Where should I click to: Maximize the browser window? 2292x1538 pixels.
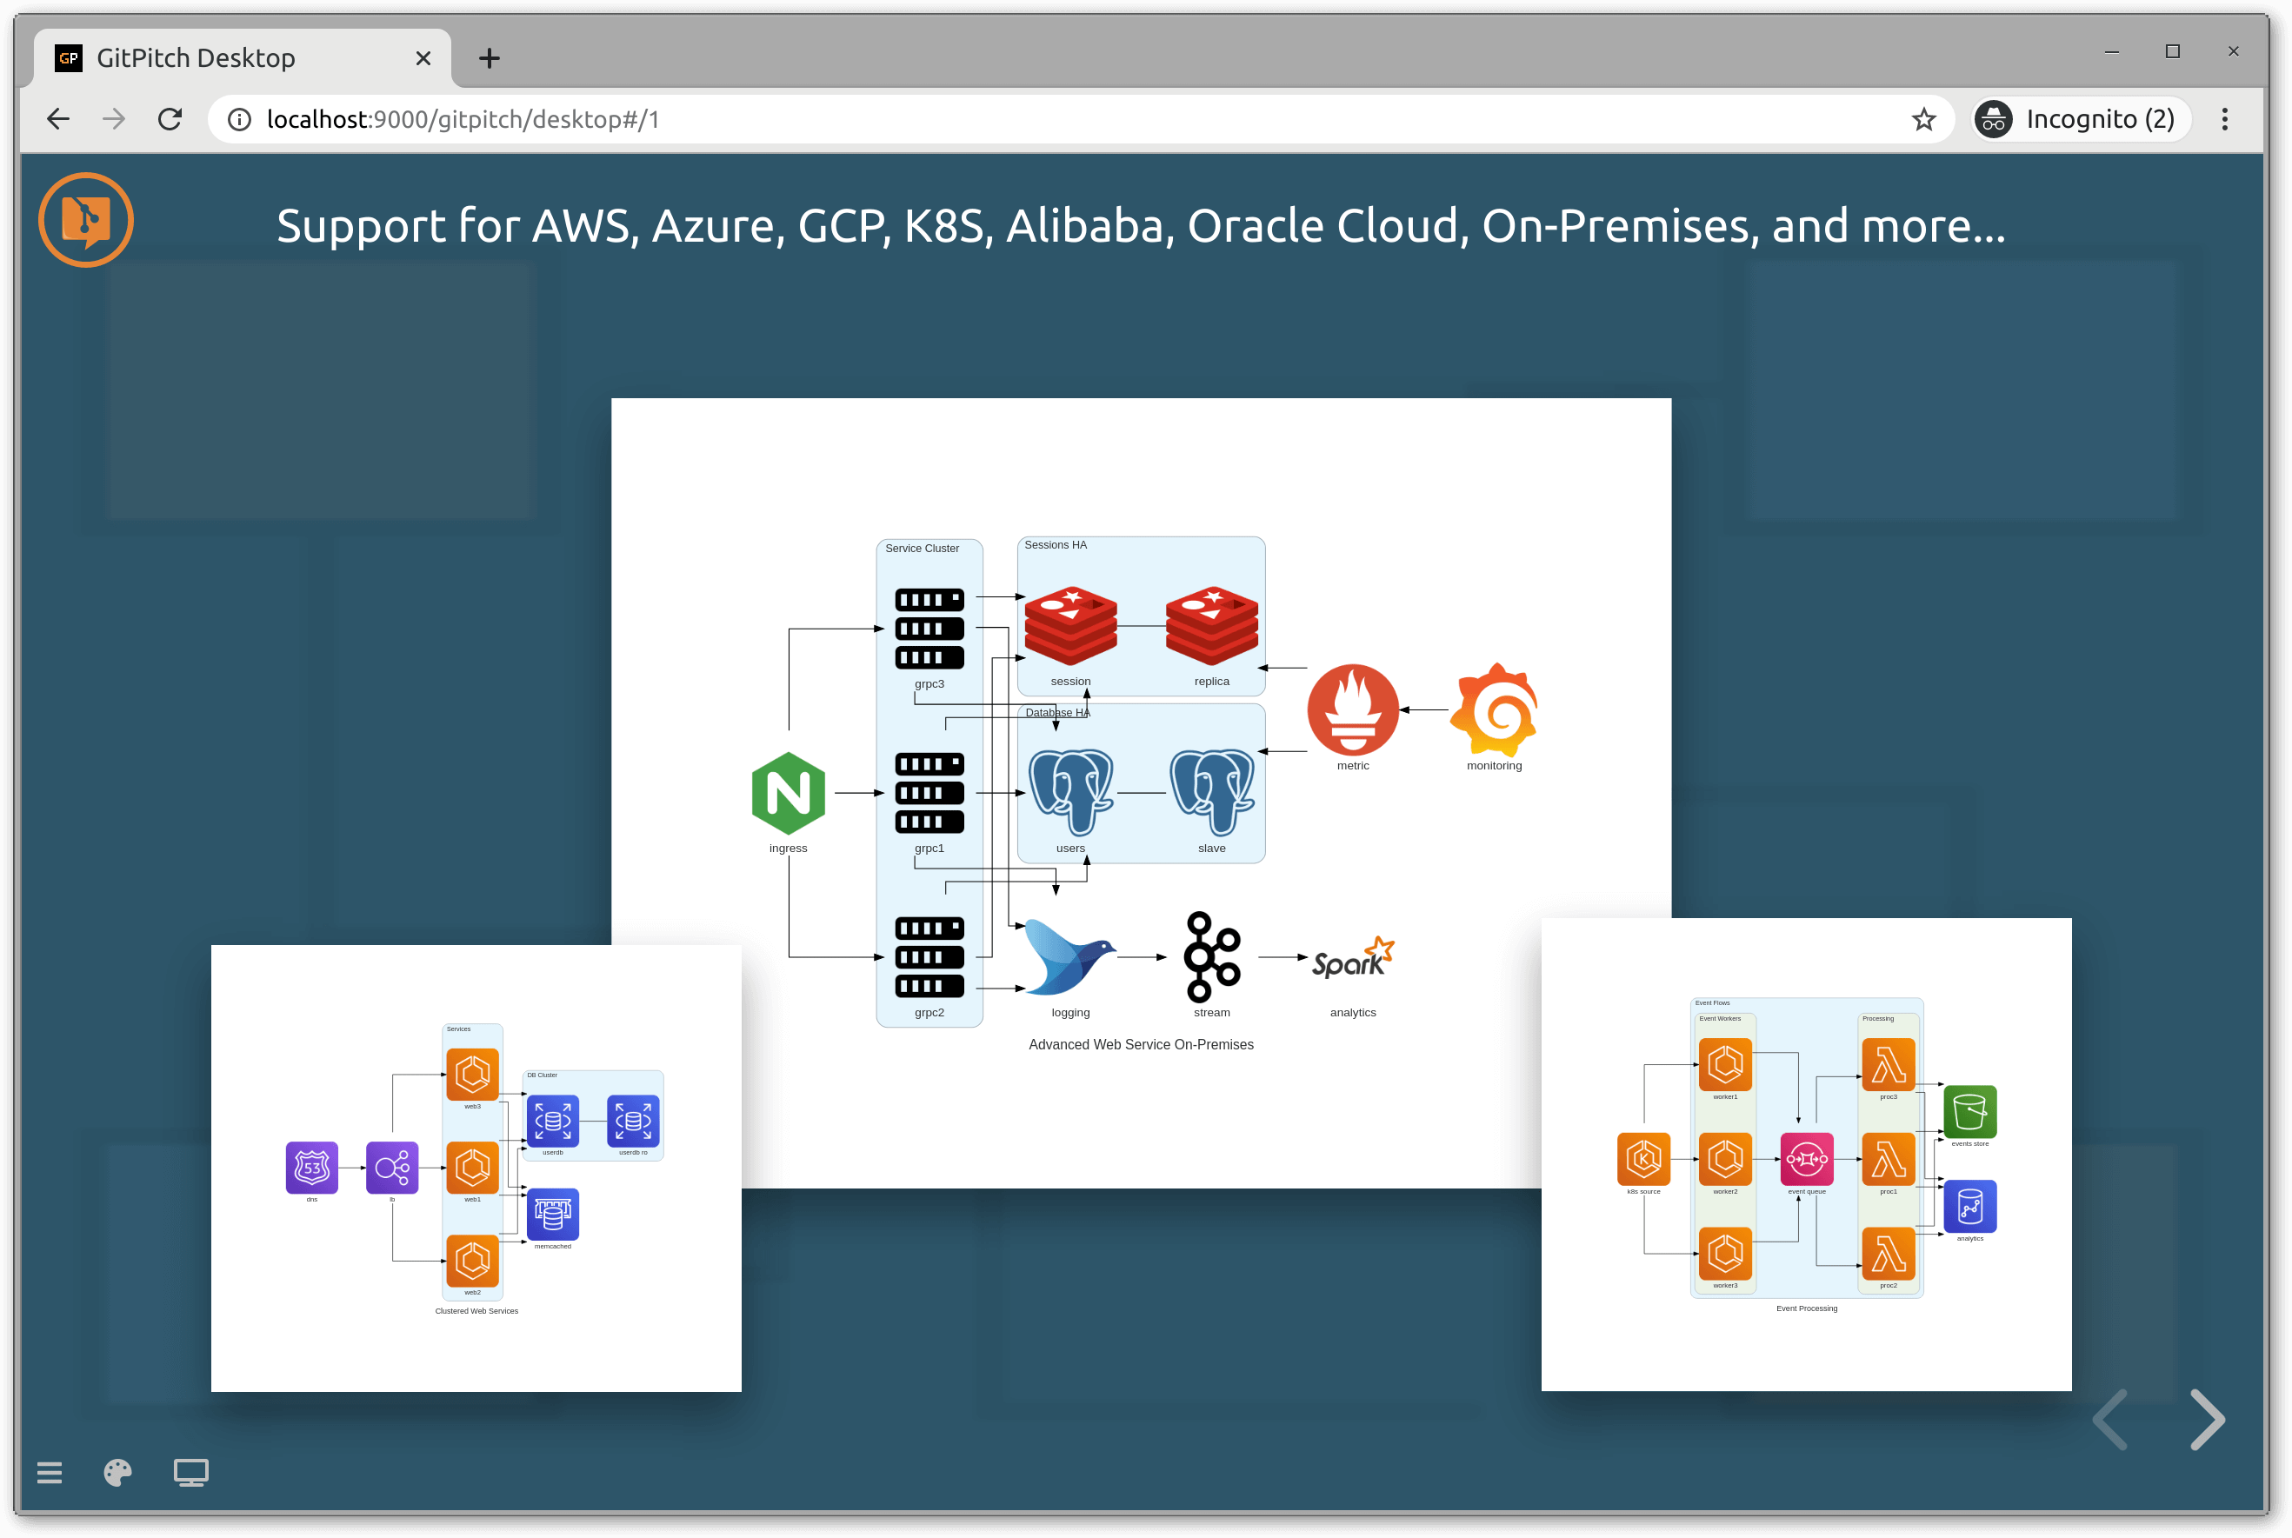click(2172, 51)
